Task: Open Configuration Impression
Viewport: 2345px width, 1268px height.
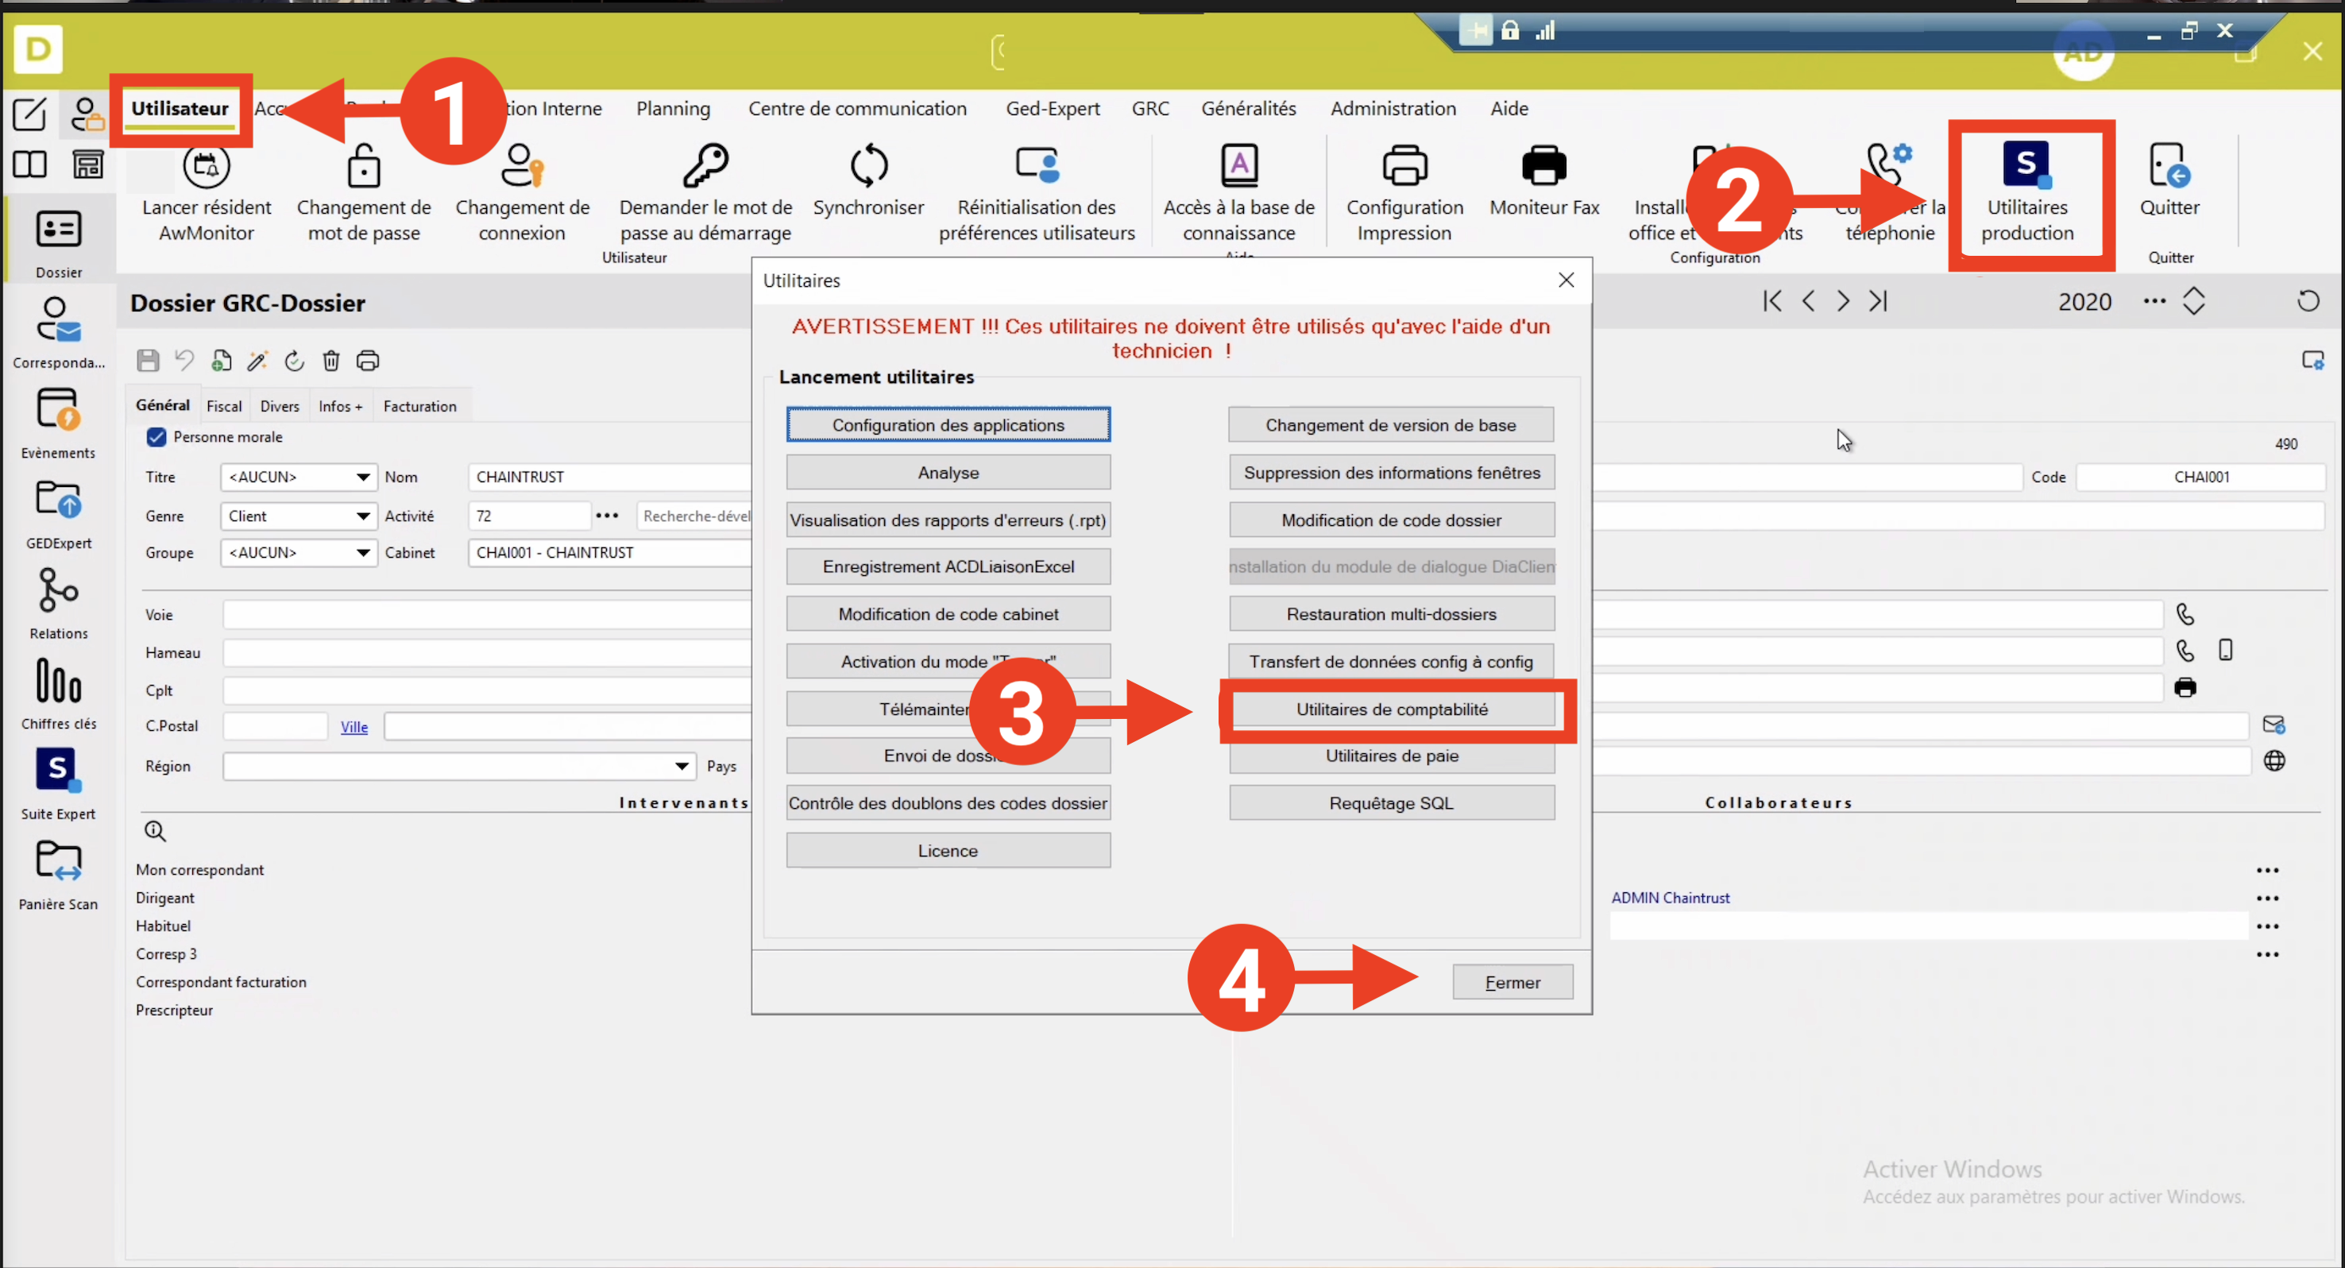Action: (x=1404, y=192)
